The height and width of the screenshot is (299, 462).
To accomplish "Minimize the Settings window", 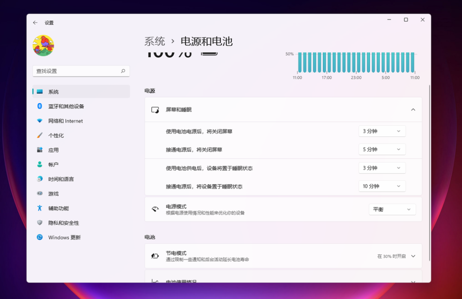I will 389,20.
